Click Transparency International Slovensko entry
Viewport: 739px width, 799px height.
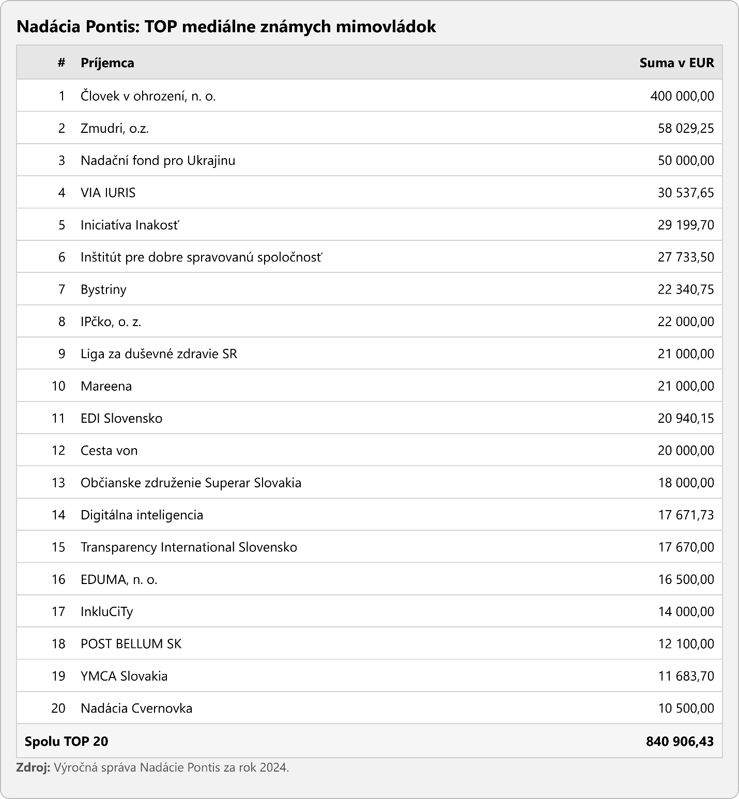[x=189, y=547]
